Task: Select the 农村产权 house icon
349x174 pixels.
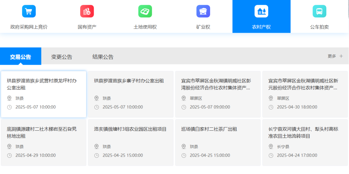Action: (x=261, y=11)
